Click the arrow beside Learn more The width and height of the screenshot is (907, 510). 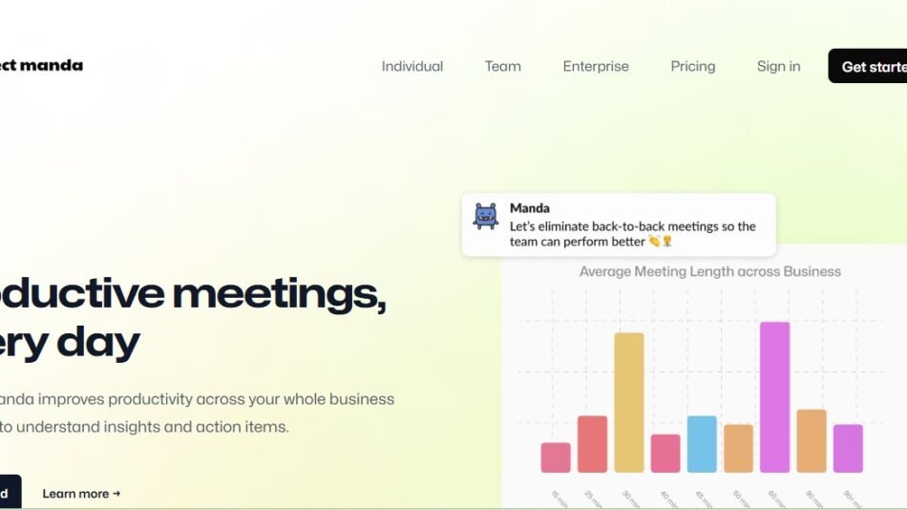click(x=116, y=494)
